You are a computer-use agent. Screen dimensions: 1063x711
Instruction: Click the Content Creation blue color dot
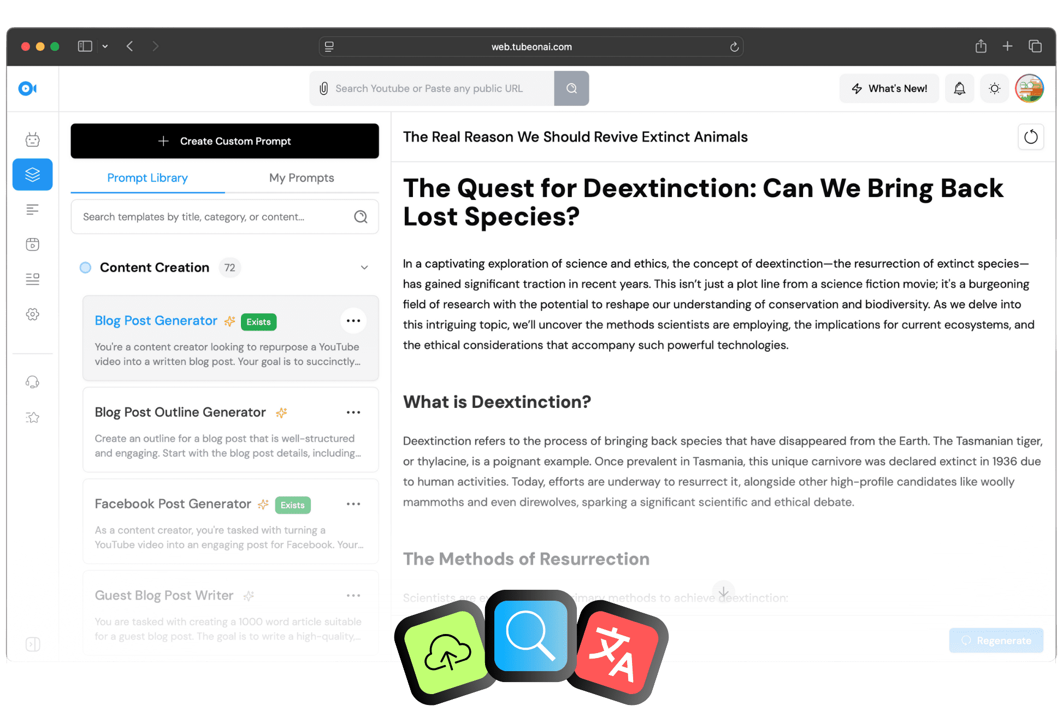point(86,268)
